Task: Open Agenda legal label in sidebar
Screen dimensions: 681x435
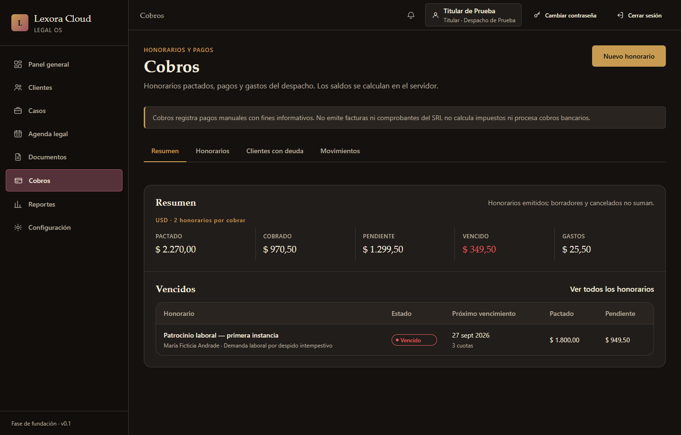Action: tap(48, 134)
